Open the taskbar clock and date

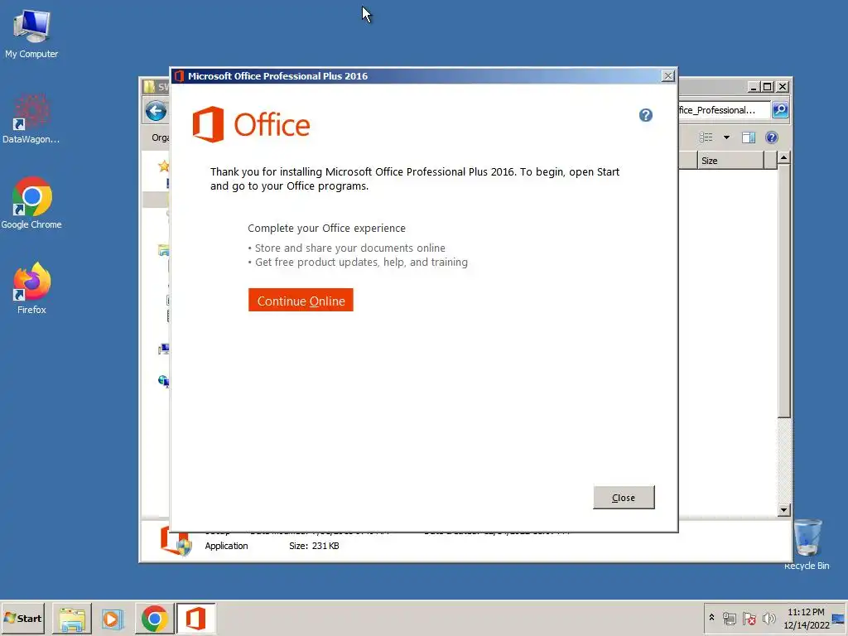click(x=806, y=618)
